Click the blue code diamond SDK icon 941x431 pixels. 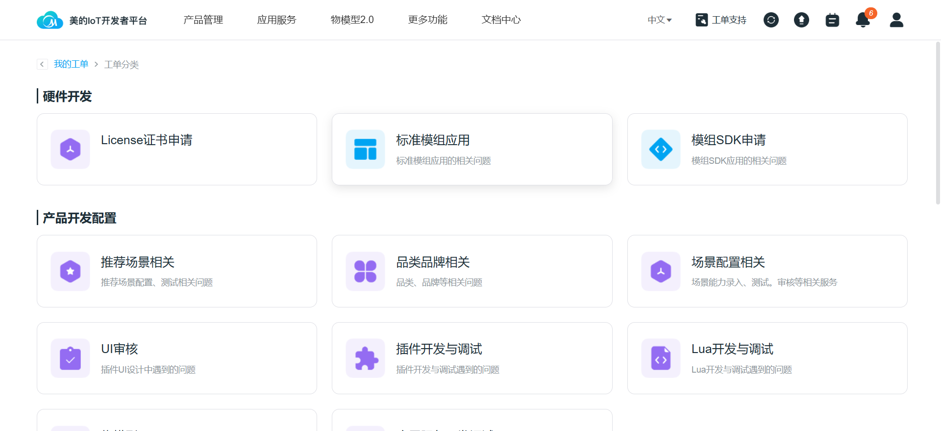pos(661,150)
